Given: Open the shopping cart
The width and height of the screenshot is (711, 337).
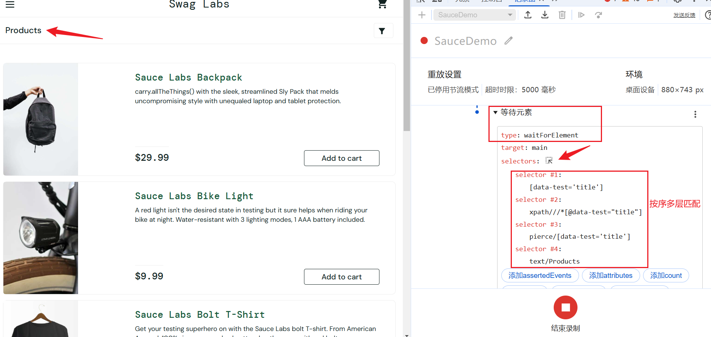Looking at the screenshot, I should 382,4.
